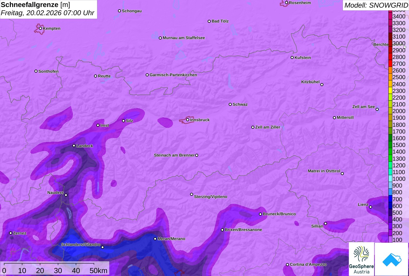409x276 pixels.
Task: Select the Cortina d'Ampezzo marker dot
Action: pyautogui.click(x=287, y=265)
